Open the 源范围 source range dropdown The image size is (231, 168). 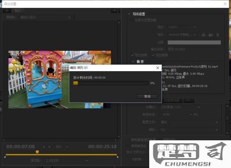coord(66,161)
